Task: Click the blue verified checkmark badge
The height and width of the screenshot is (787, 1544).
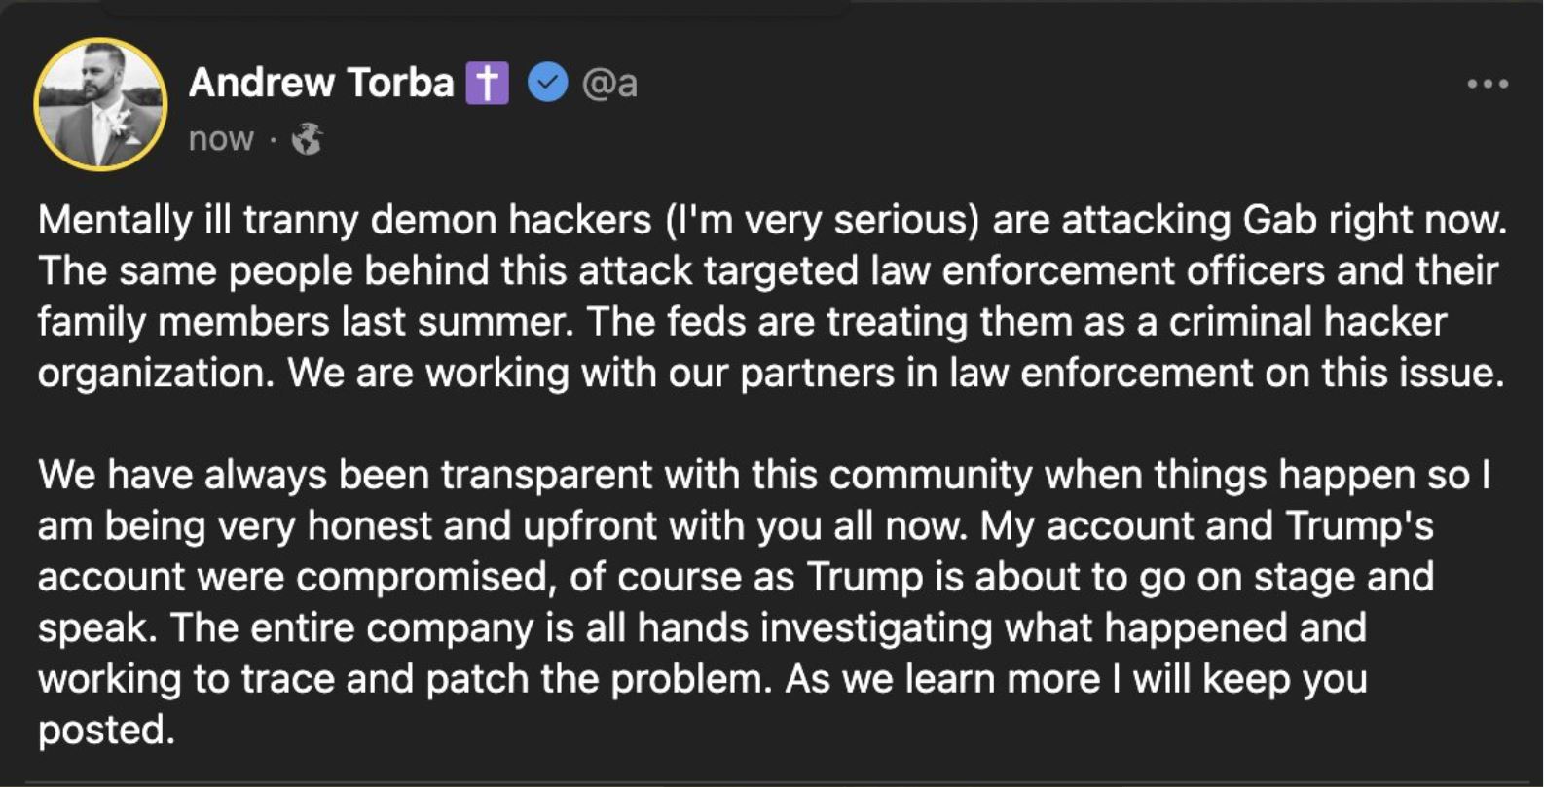Action: (x=548, y=83)
